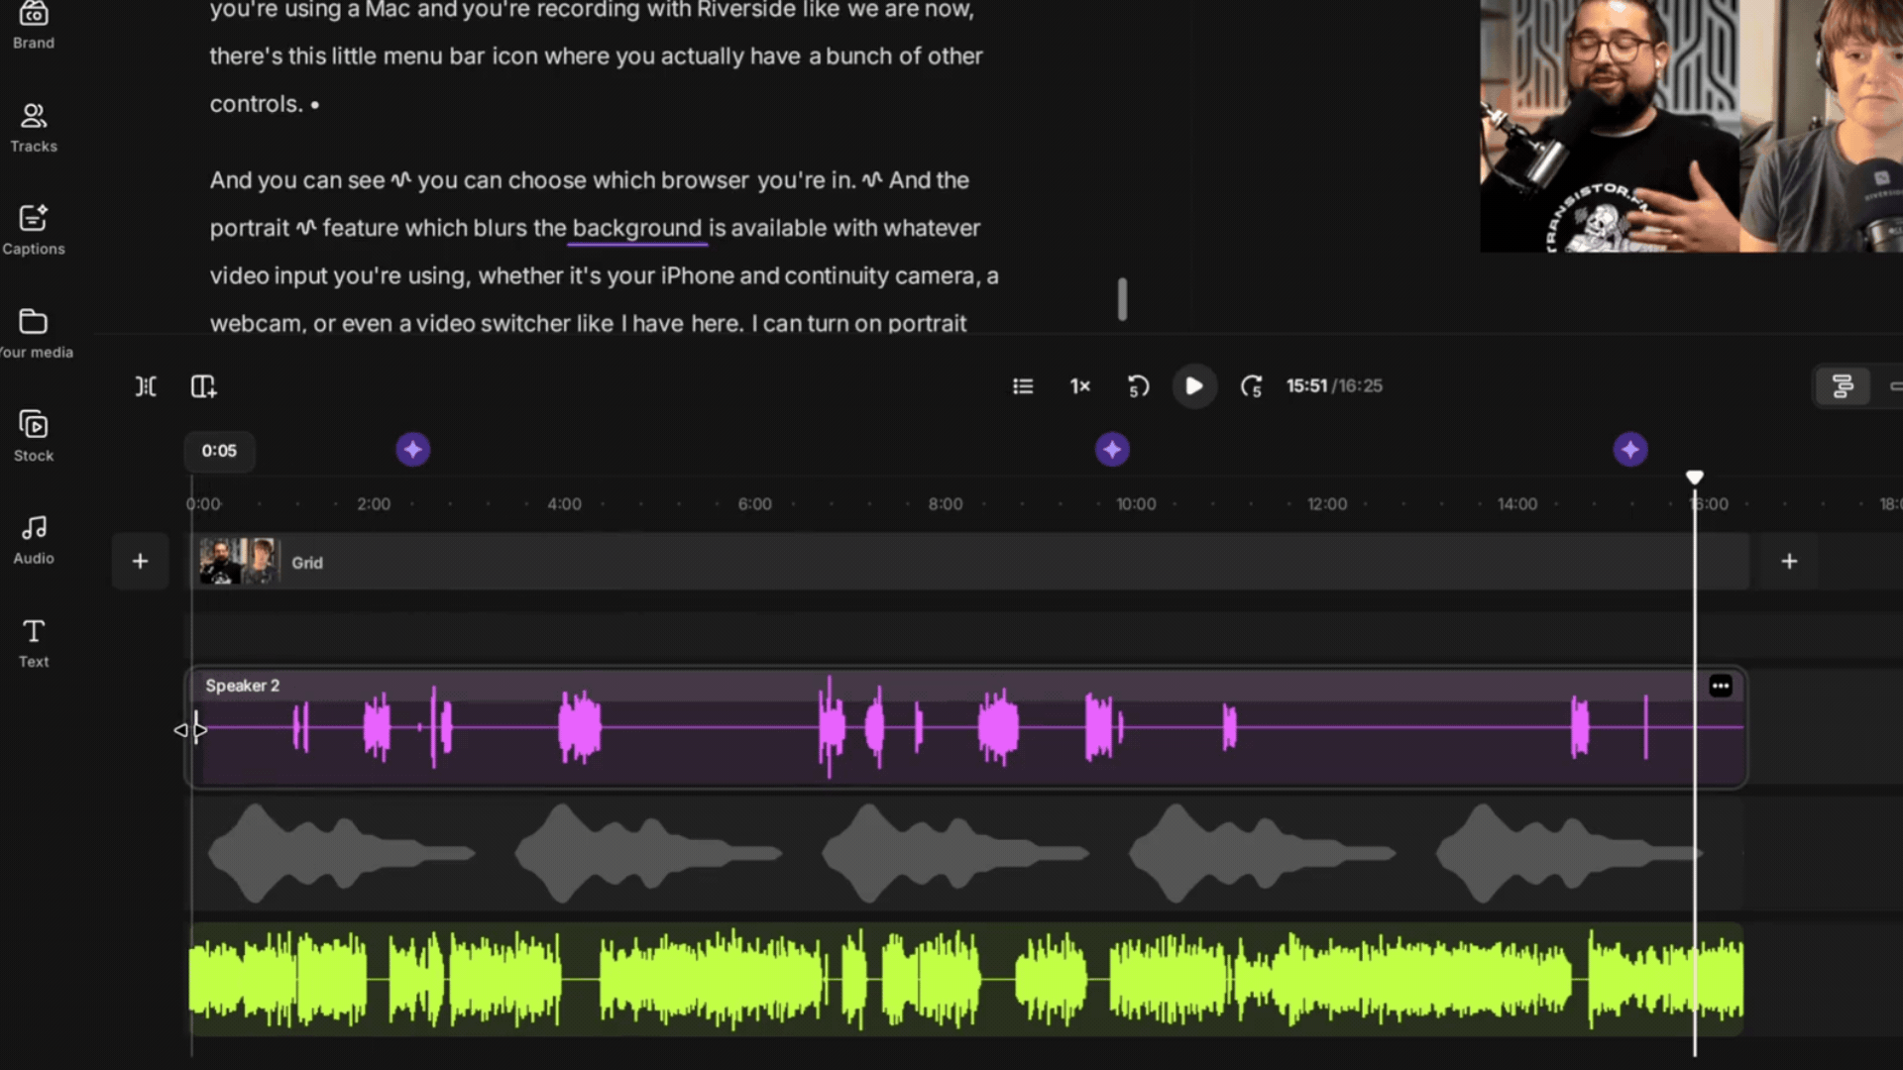Click the first purple AI marker
1903x1070 pixels.
pyautogui.click(x=413, y=450)
